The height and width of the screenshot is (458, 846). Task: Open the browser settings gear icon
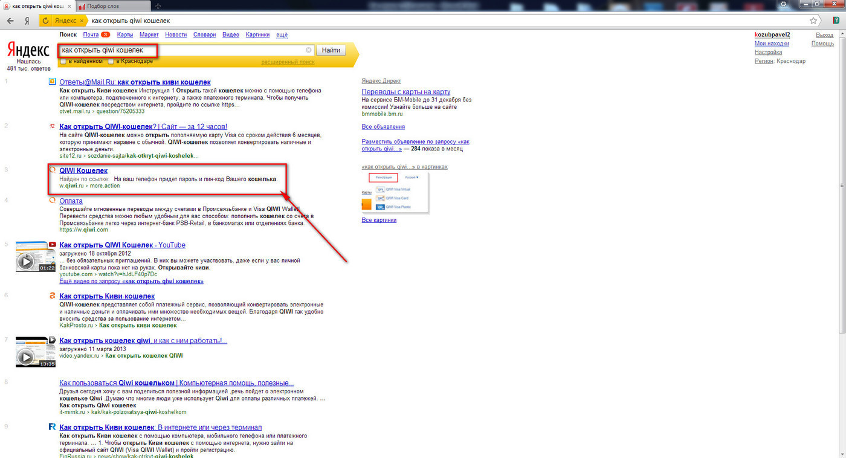click(x=784, y=4)
